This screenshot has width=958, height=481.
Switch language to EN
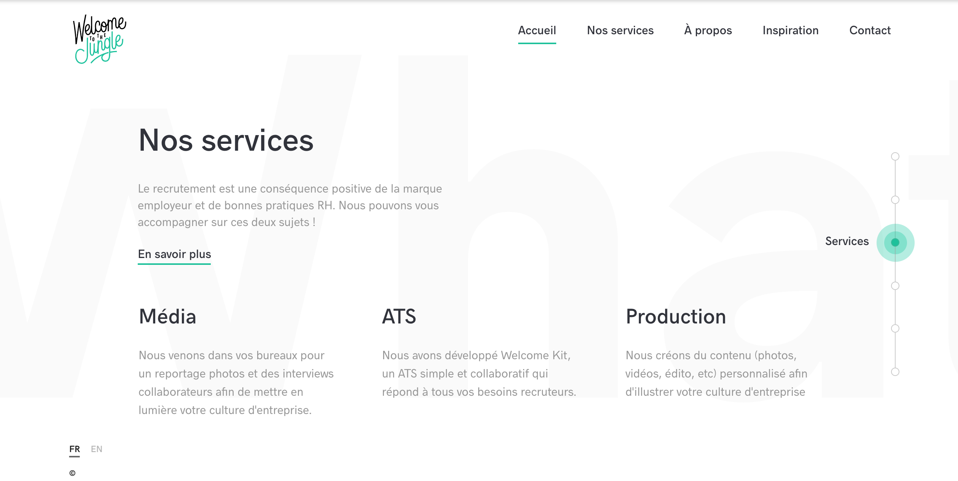97,449
